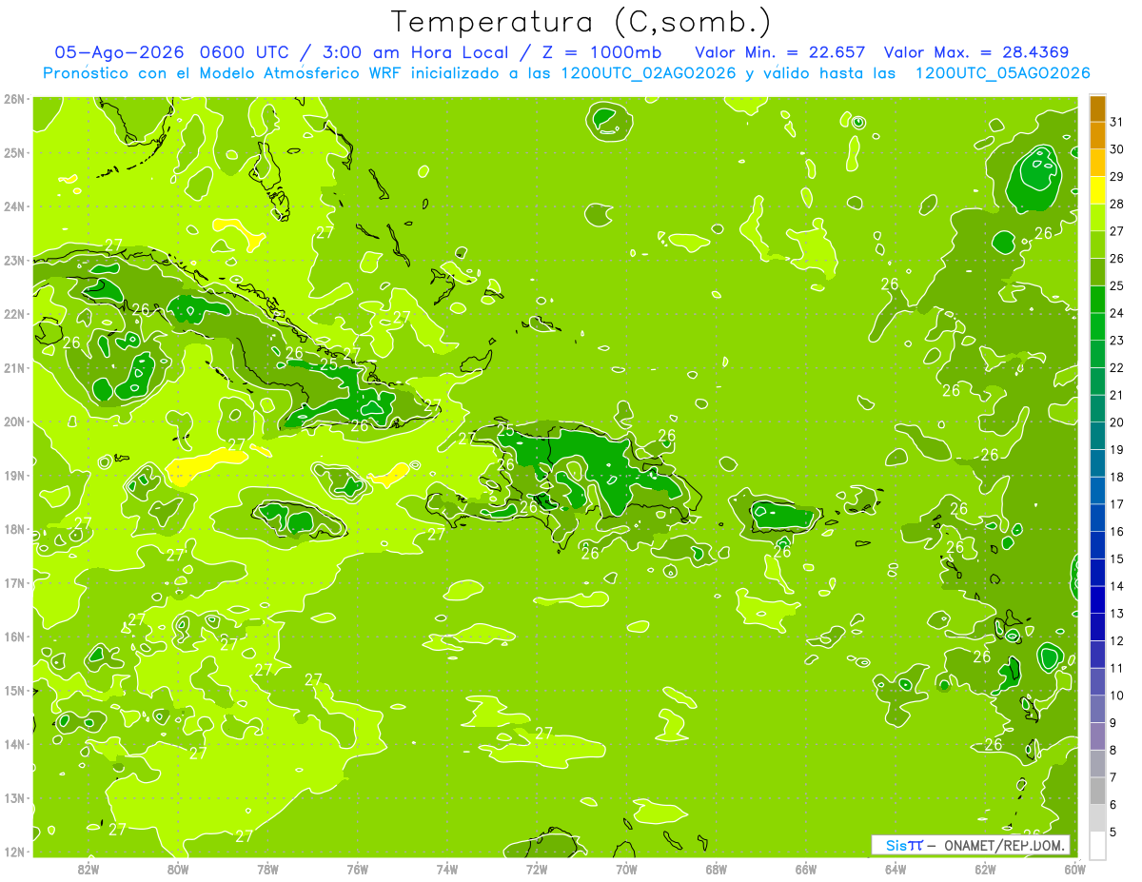Select the 76W longitude axis label
The width and height of the screenshot is (1142, 882).
coord(358,869)
